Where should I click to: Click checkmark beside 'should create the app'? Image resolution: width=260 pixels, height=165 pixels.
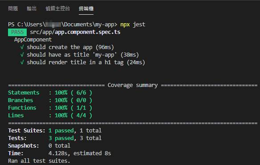[22, 47]
